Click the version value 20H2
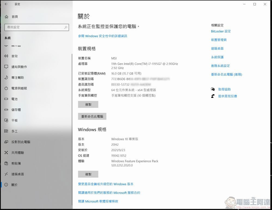The image size is (272, 210). click(x=115, y=145)
